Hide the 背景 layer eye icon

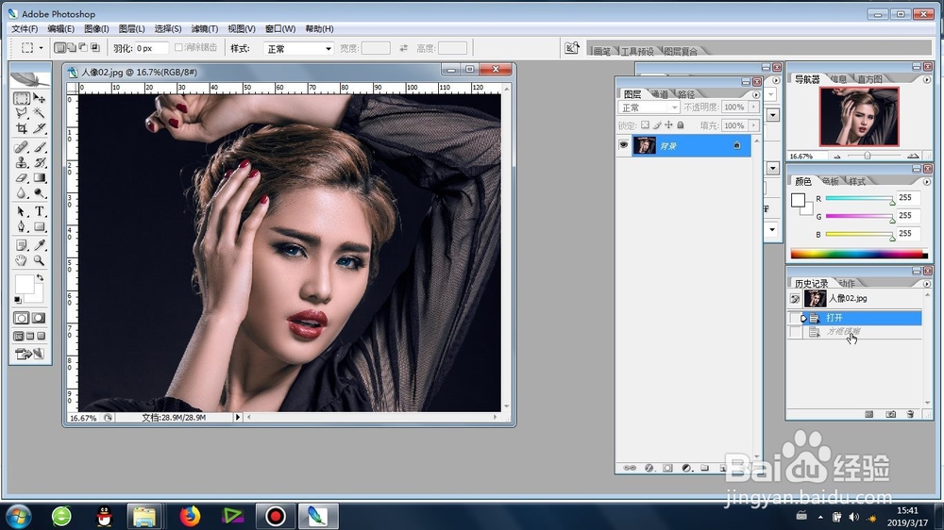[x=623, y=145]
